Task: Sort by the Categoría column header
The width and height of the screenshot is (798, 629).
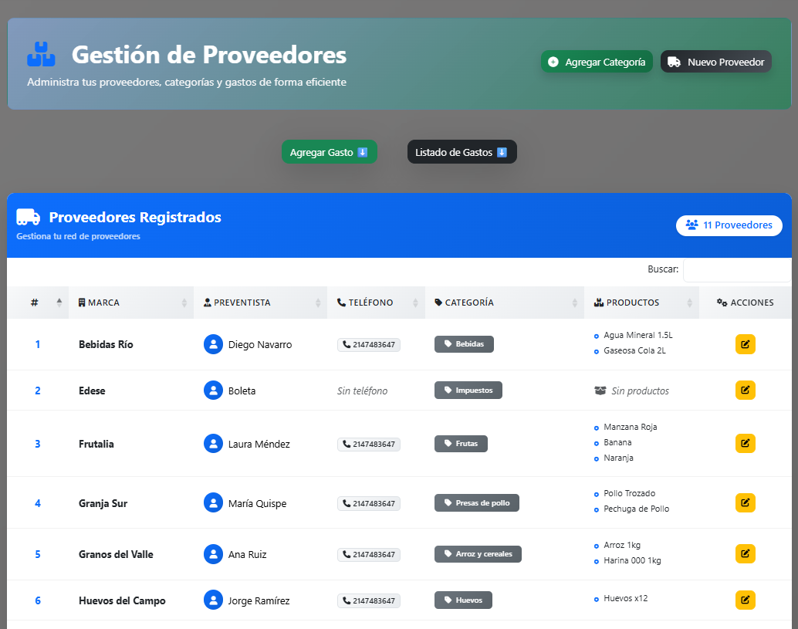Action: point(504,303)
